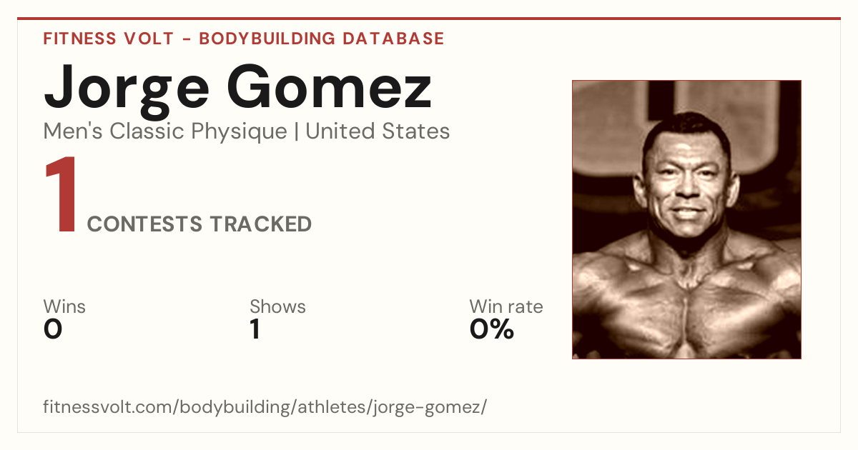The image size is (858, 450).
Task: Click the Wins label
Action: [x=64, y=306]
